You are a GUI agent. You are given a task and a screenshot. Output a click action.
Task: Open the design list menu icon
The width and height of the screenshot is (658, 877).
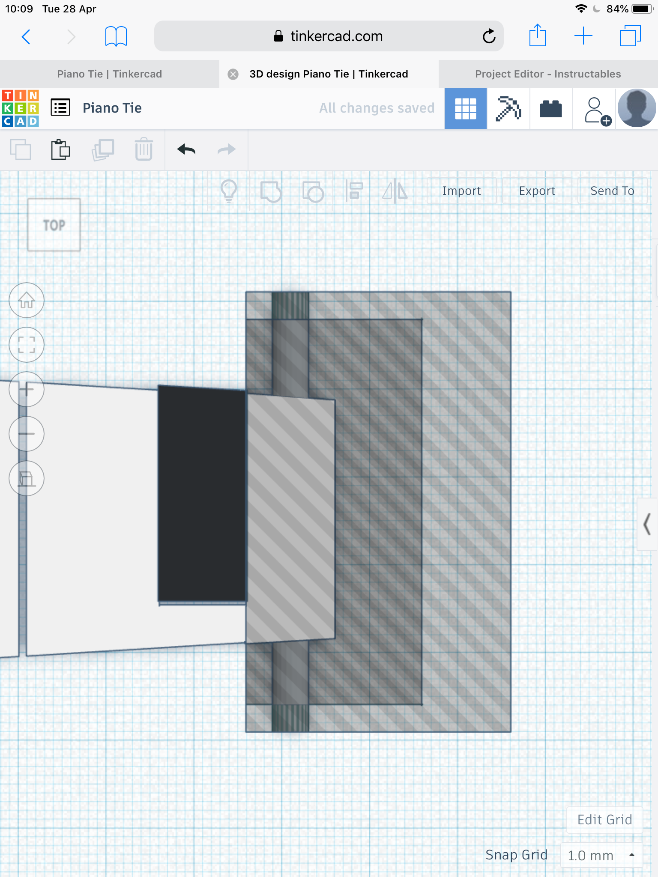pyautogui.click(x=60, y=107)
